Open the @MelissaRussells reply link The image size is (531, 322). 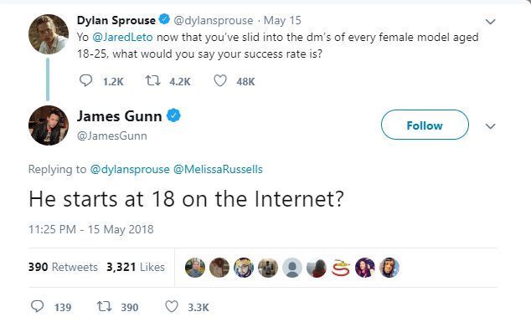coord(218,169)
